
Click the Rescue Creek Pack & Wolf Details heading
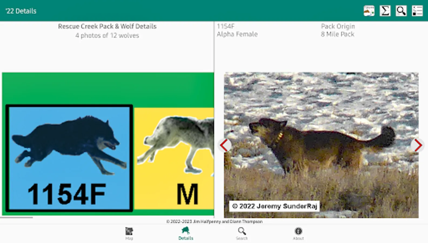[x=107, y=26]
